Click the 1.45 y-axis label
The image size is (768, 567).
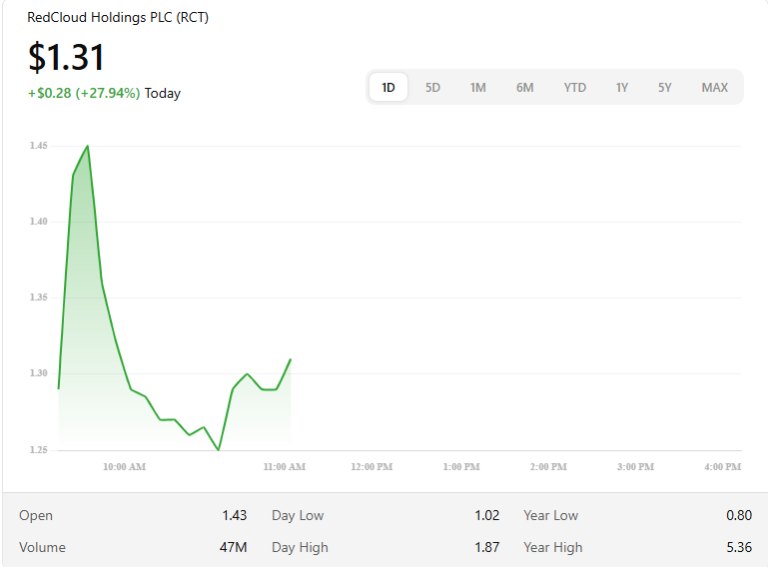point(39,146)
